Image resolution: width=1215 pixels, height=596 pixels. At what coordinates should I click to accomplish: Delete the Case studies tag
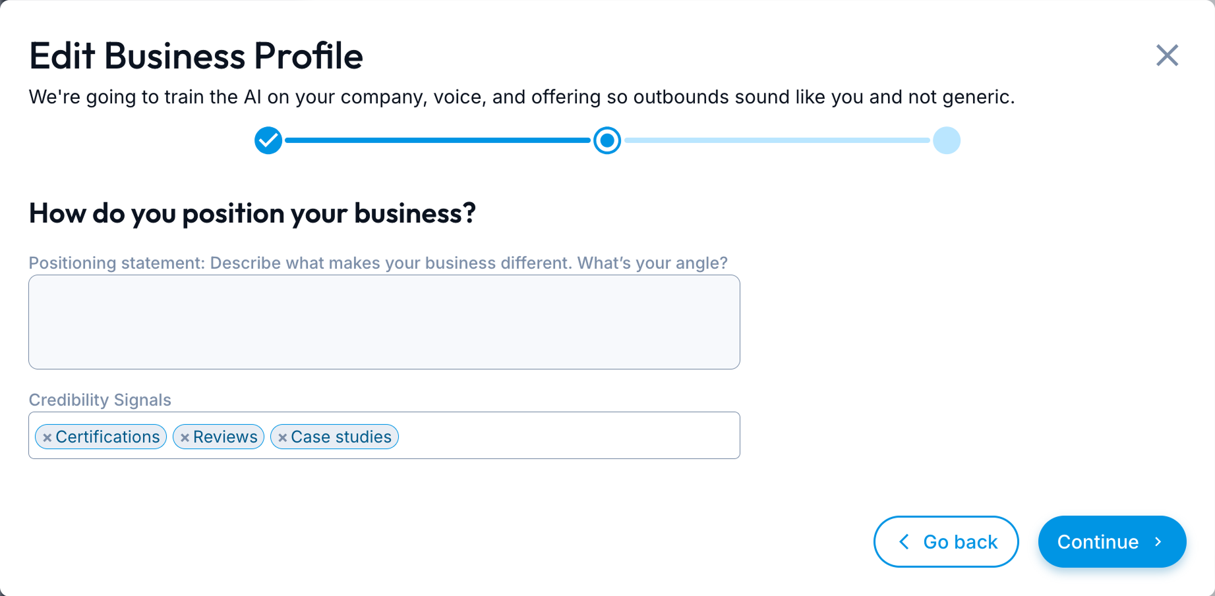[x=282, y=437]
